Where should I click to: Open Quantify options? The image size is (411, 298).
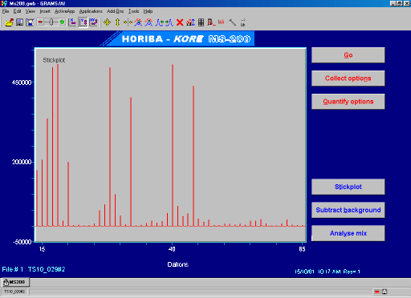point(348,102)
